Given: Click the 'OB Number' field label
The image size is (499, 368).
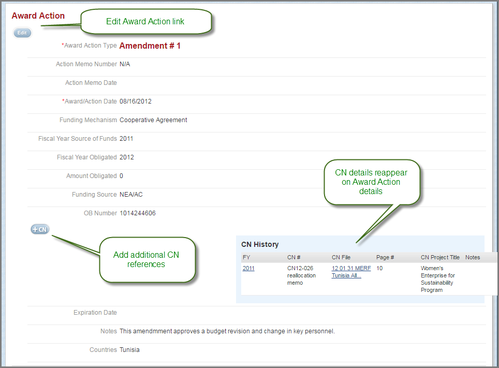Looking at the screenshot, I should tap(100, 213).
